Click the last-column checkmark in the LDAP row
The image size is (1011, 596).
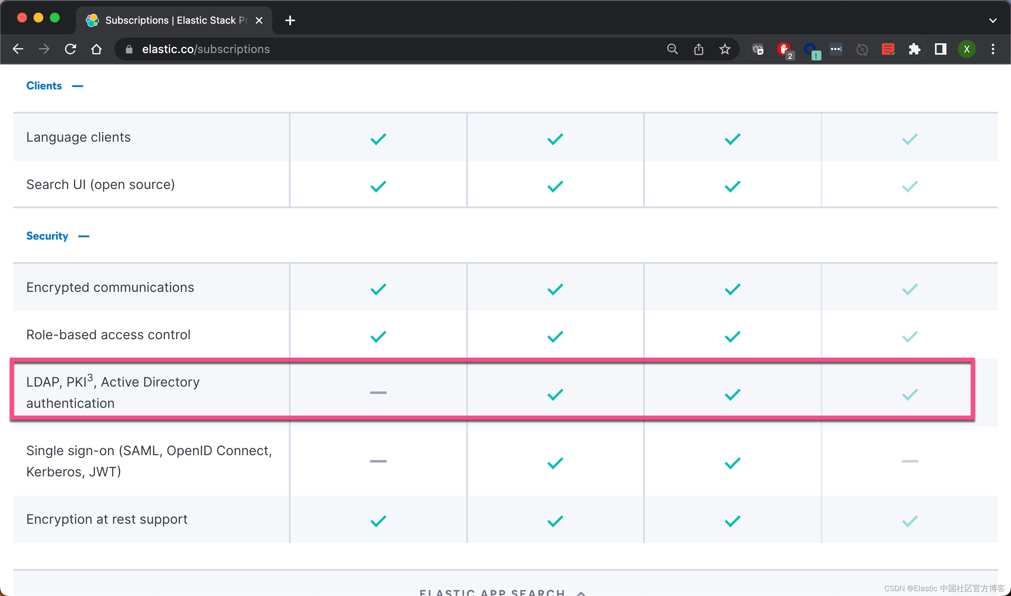[x=909, y=394]
